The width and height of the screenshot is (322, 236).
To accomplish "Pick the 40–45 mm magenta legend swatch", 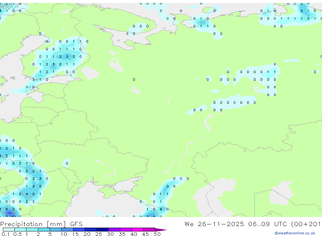I will tap(137, 230).
